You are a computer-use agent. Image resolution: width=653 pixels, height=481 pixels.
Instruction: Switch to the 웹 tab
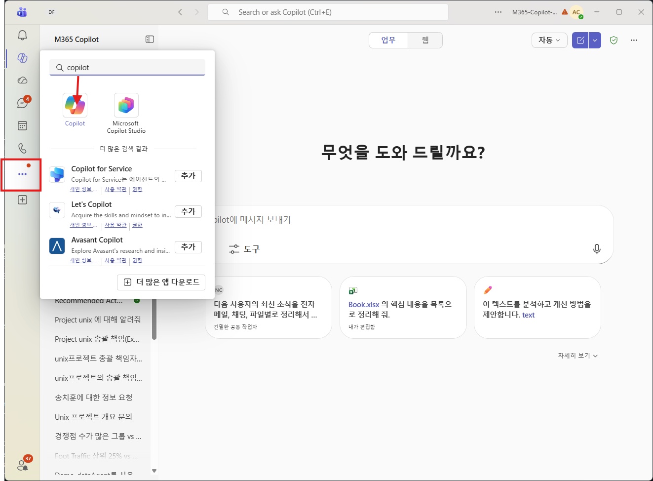click(x=425, y=40)
